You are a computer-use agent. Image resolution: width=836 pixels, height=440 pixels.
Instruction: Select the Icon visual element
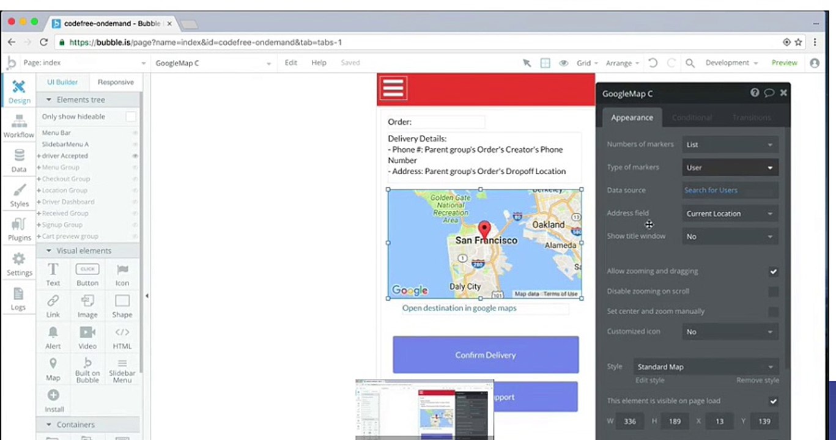click(122, 274)
